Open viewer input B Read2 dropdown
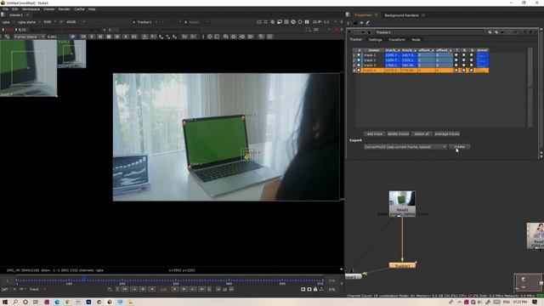This screenshot has width=544, height=306. [x=196, y=22]
